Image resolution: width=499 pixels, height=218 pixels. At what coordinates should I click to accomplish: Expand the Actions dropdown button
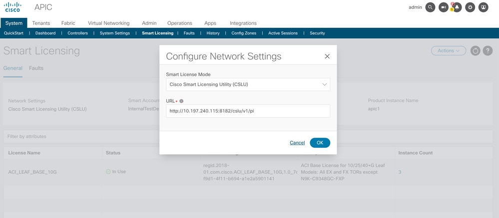coord(449,51)
